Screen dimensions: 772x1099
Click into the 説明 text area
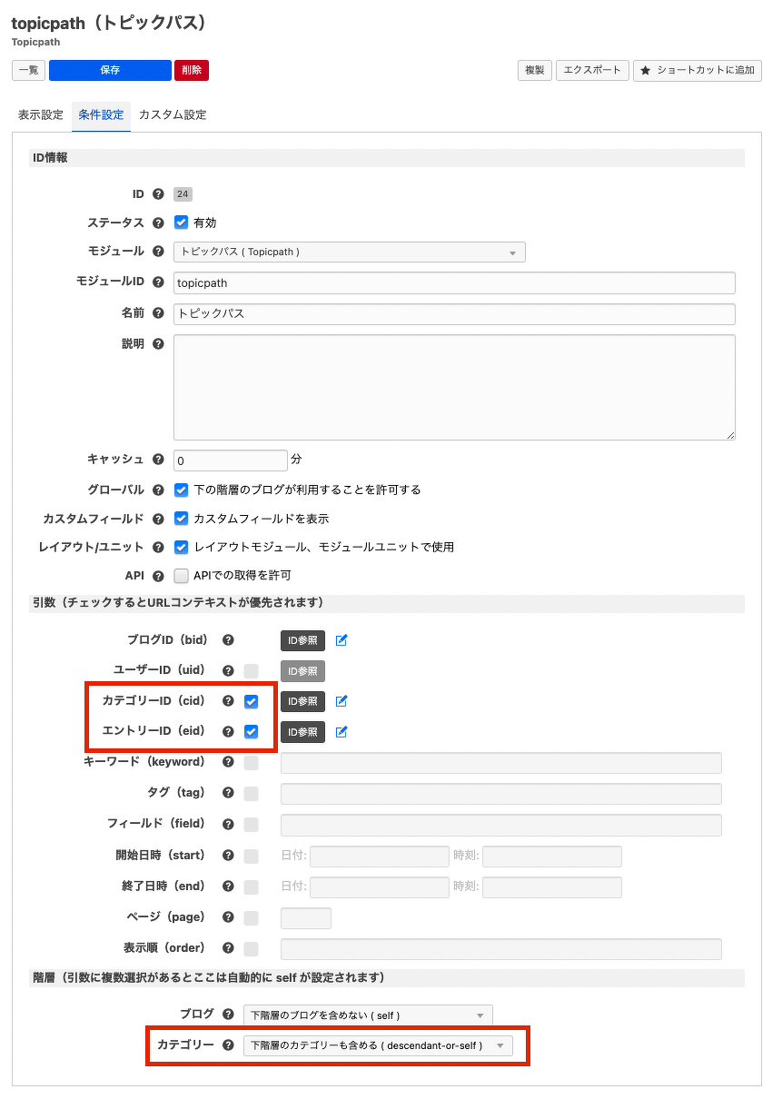point(454,387)
